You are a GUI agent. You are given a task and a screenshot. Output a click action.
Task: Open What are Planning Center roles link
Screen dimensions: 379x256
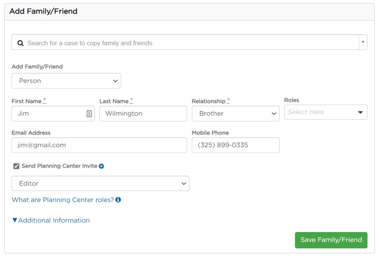pyautogui.click(x=63, y=200)
